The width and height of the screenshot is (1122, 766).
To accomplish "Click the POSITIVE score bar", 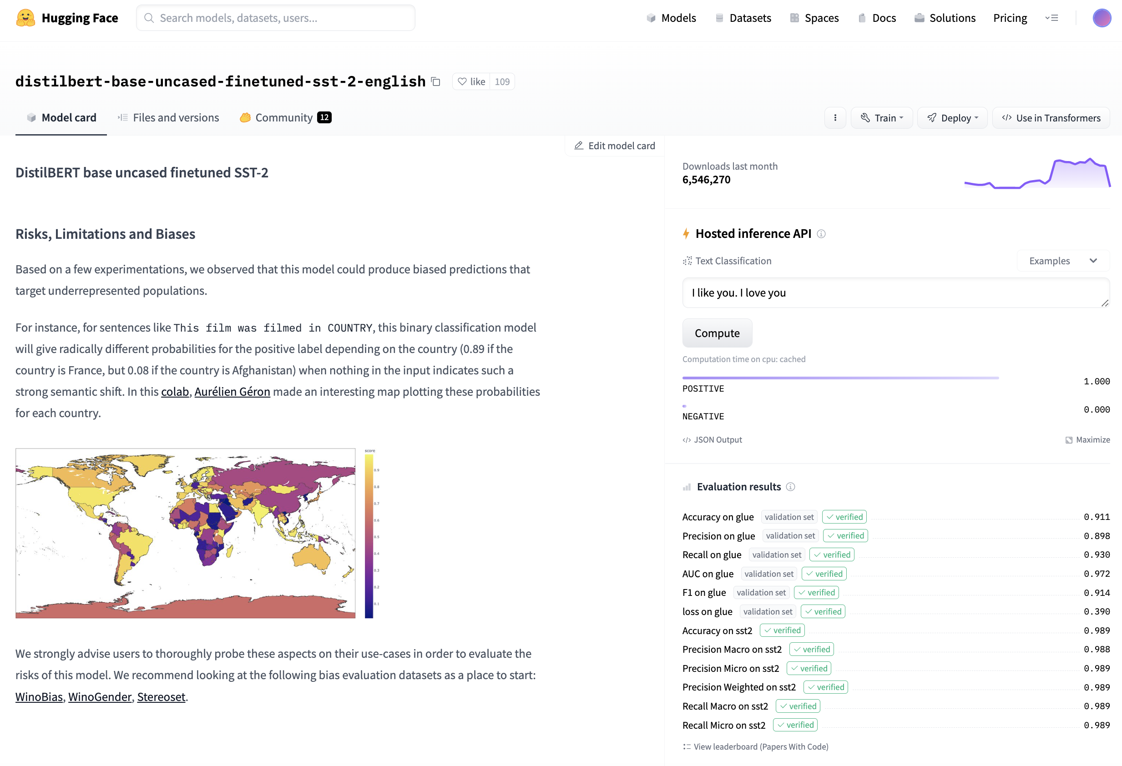I will [x=840, y=378].
